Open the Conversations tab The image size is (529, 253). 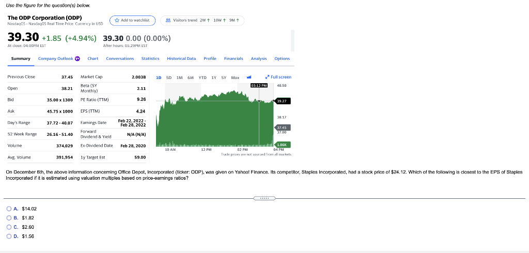tap(120, 59)
